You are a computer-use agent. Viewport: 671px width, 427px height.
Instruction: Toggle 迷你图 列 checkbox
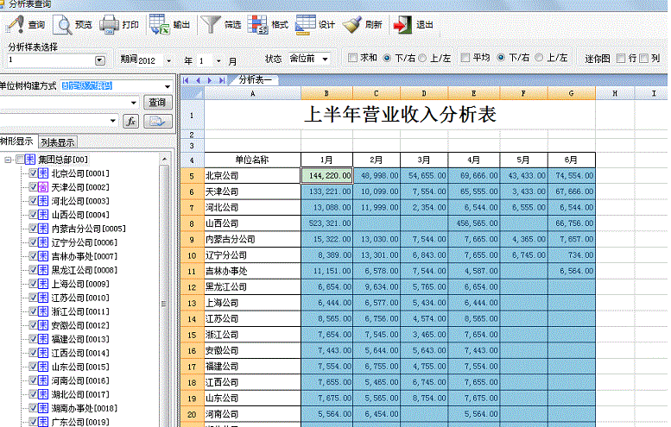tap(643, 58)
